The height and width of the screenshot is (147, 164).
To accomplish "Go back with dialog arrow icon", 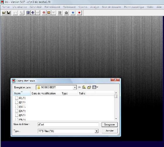I will click(79, 87).
